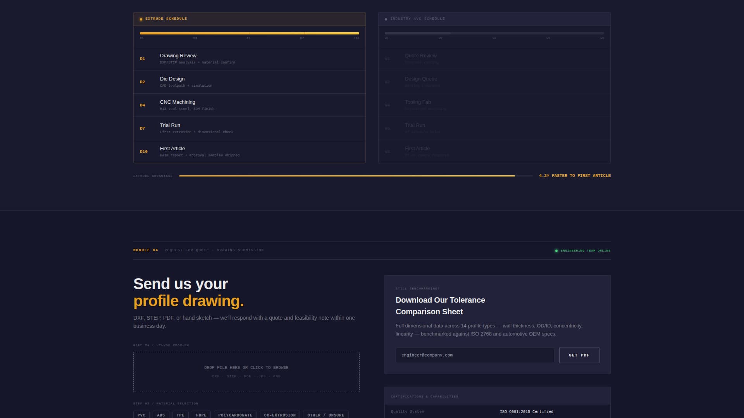Choose the Other / Unsure material option
Image resolution: width=744 pixels, height=418 pixels.
point(325,415)
